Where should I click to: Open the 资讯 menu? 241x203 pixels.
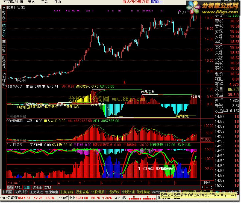point(31,2)
